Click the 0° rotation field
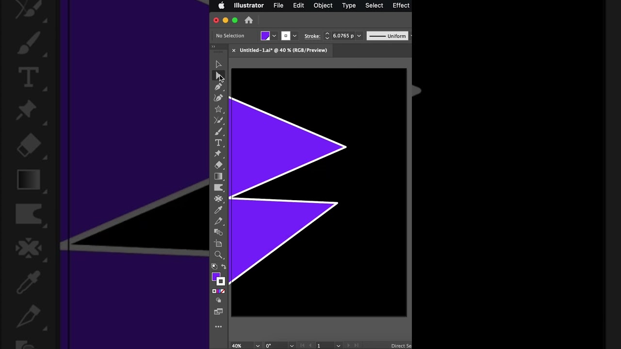The width and height of the screenshot is (621, 349). [x=276, y=346]
